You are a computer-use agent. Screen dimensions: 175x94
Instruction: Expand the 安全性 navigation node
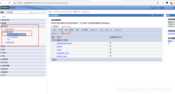(x=1, y=53)
